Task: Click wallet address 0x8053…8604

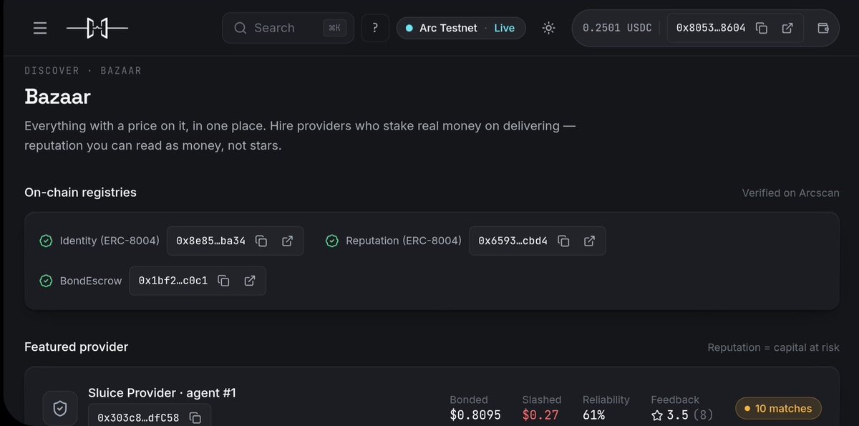Action: tap(710, 28)
